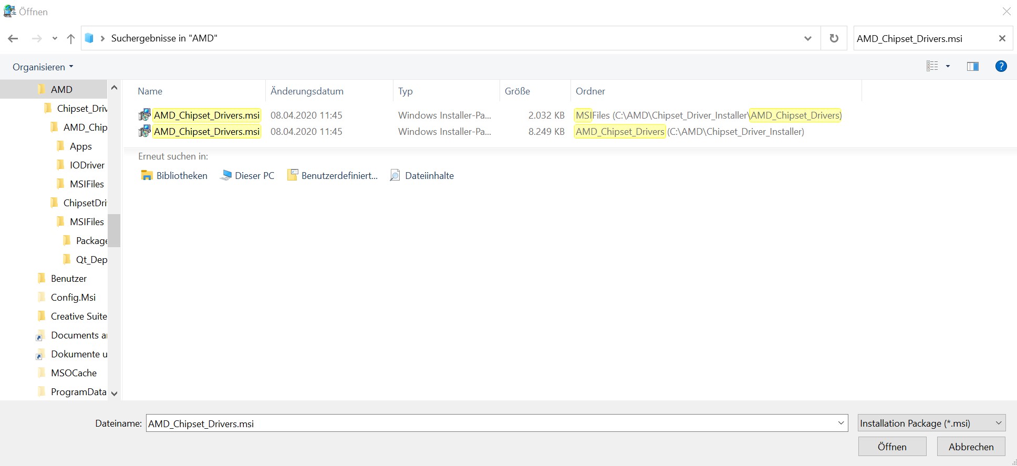
Task: Toggle the preview pane
Action: coord(972,66)
